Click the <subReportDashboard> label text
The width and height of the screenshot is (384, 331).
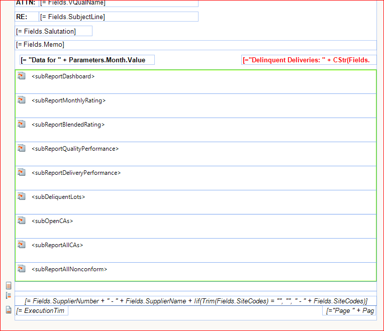(63, 76)
